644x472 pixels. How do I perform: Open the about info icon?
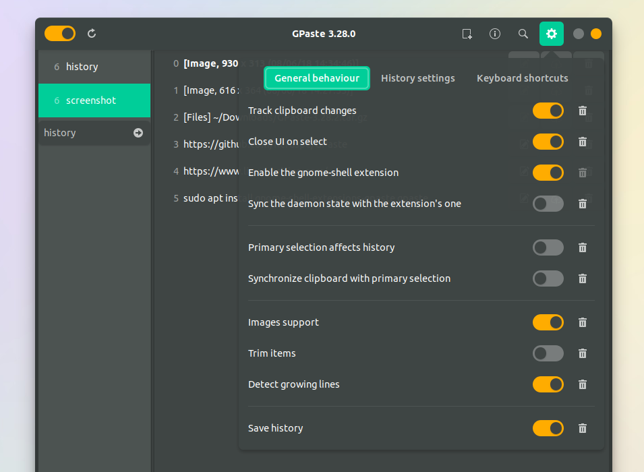pos(494,33)
